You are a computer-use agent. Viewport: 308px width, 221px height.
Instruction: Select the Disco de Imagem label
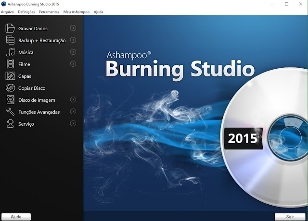[x=37, y=100]
